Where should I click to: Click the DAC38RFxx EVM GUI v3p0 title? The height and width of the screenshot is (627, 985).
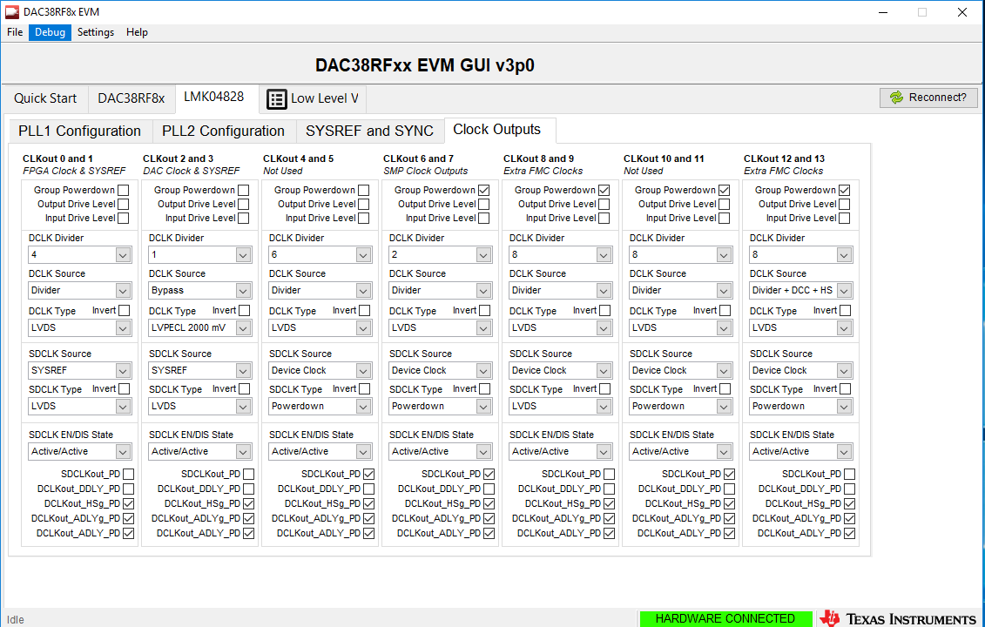425,65
